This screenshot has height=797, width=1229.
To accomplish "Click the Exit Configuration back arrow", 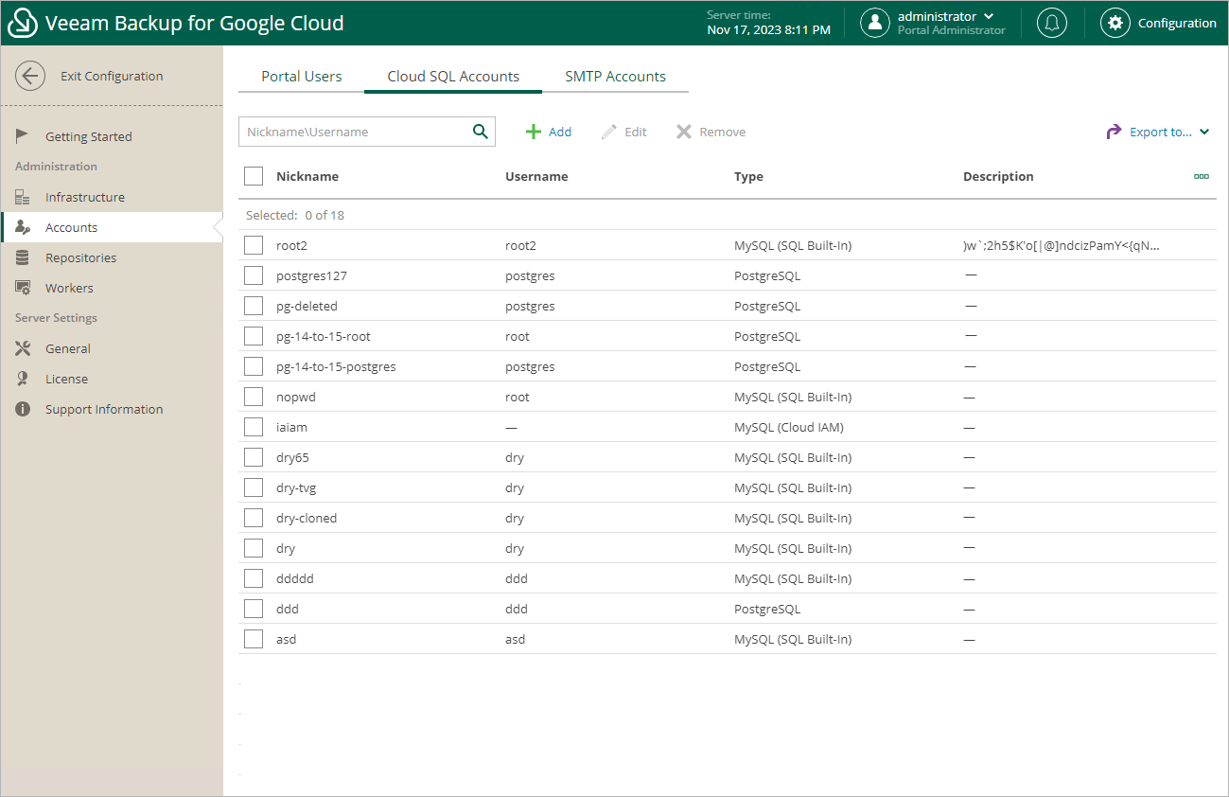I will (30, 77).
